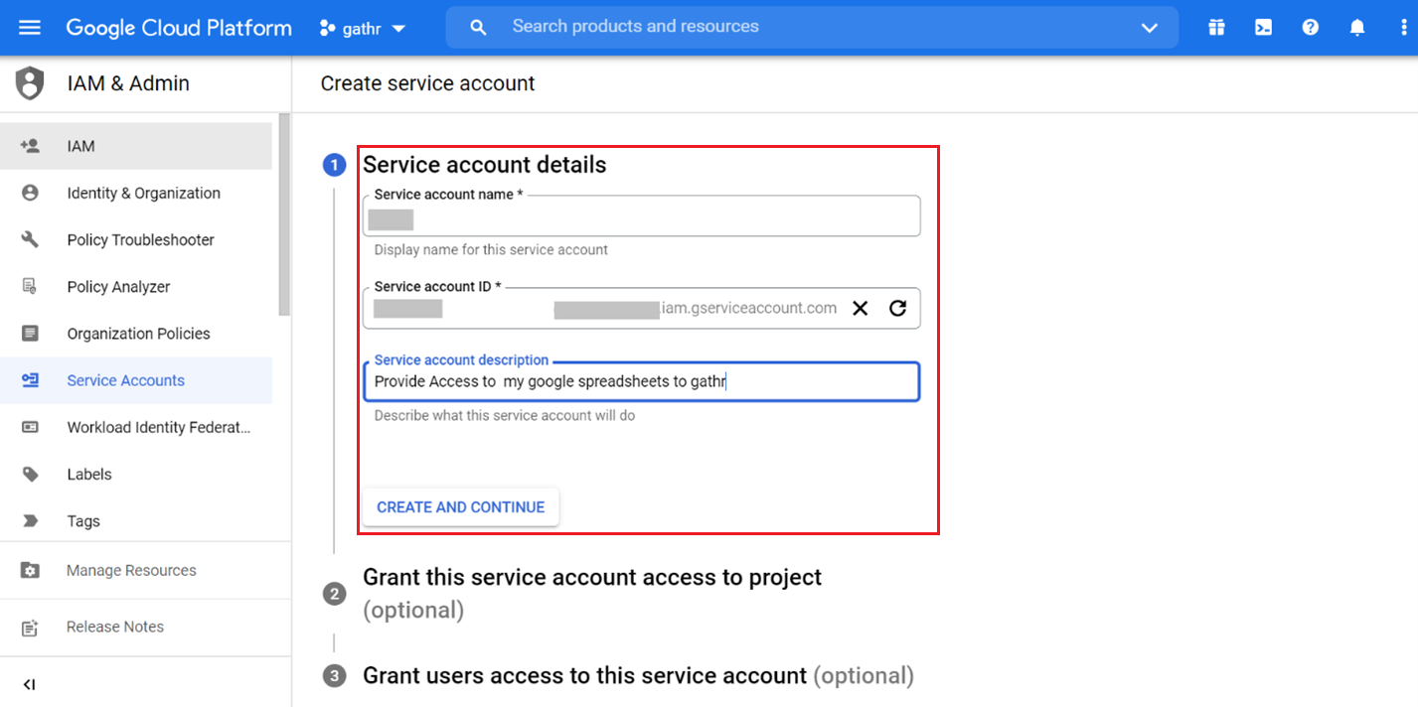Click the search magnifier in the search bar
Image resolution: width=1418 pixels, height=707 pixels.
[478, 27]
